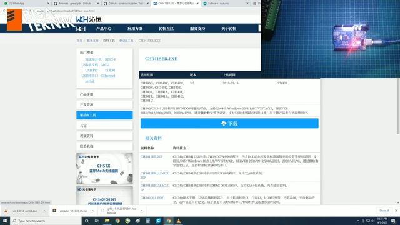Viewport: 400px width, 225px height.
Task: Expand options for the xLoader zip download
Action: coord(93,211)
